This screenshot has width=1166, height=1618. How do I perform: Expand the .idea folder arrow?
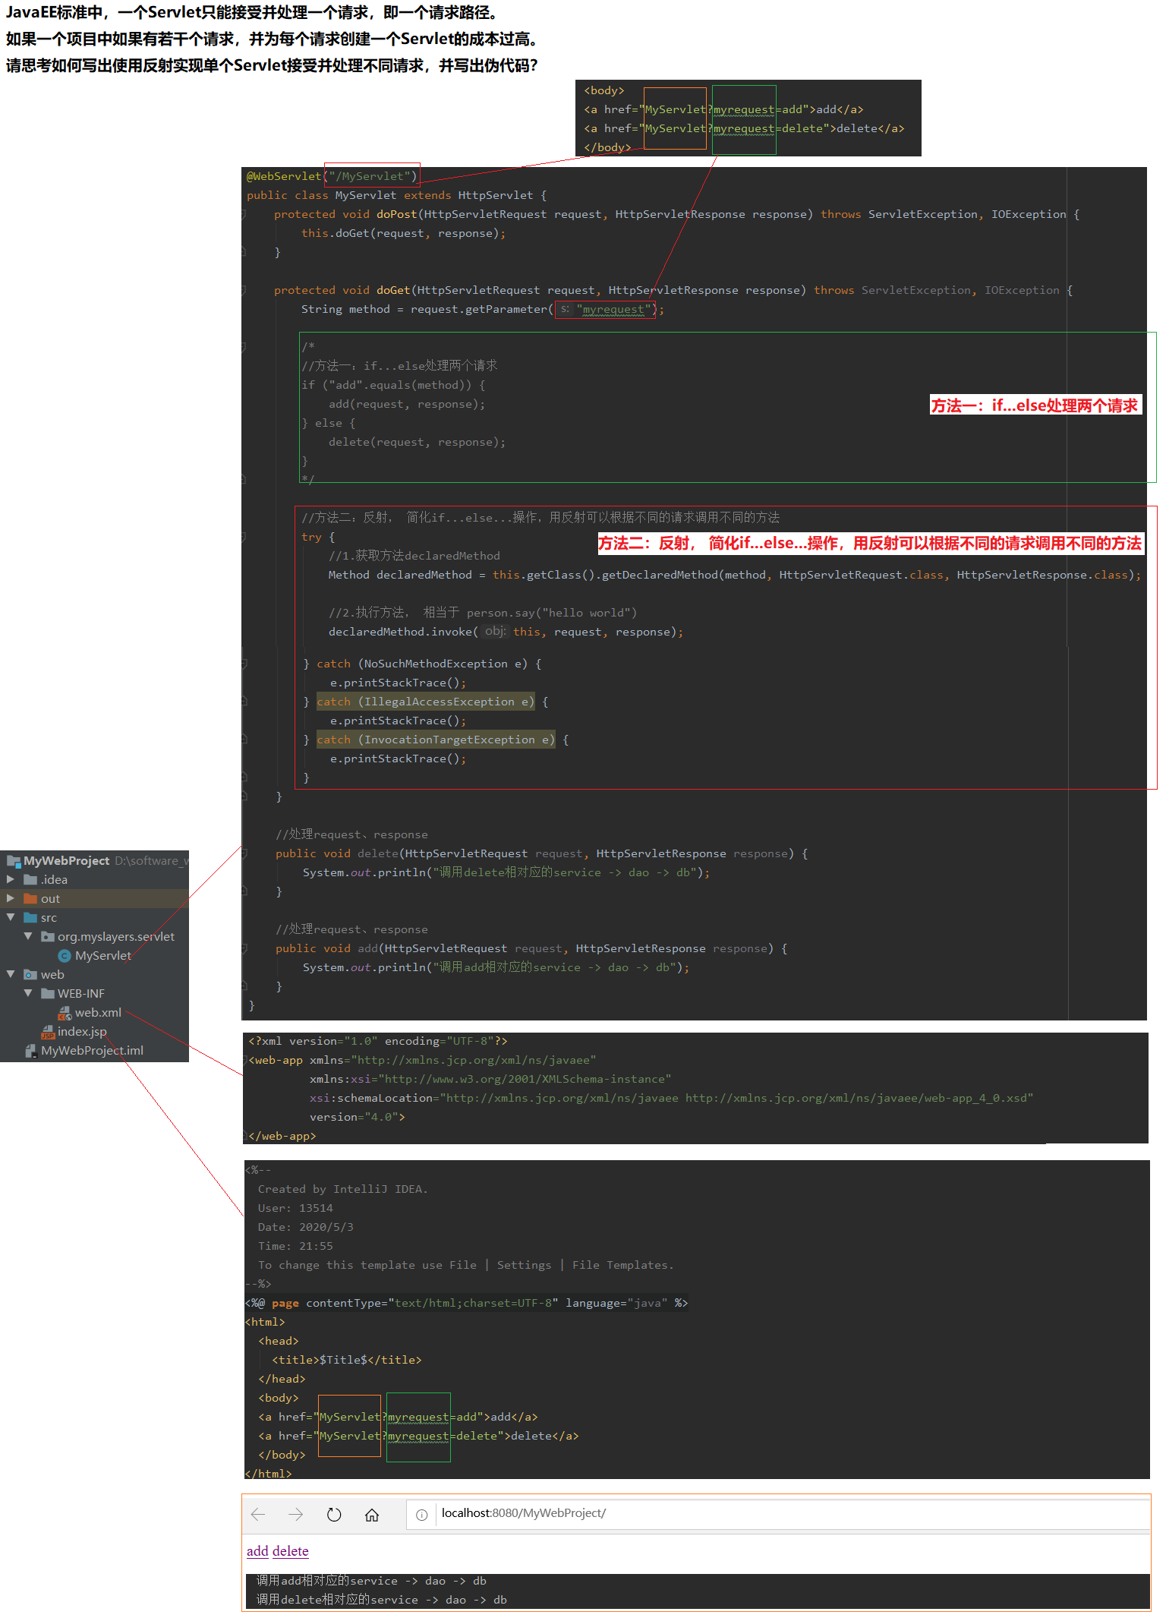click(x=11, y=879)
